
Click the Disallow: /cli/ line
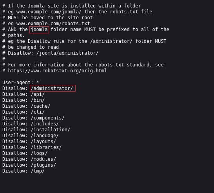click(24, 112)
